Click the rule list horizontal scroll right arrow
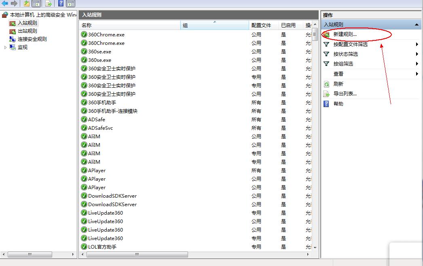The width and height of the screenshot is (423, 266). click(x=308, y=254)
